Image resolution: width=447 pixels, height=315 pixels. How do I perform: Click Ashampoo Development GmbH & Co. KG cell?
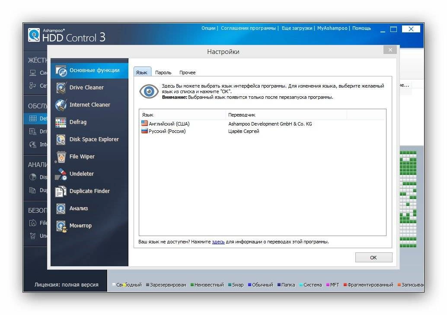(x=270, y=124)
